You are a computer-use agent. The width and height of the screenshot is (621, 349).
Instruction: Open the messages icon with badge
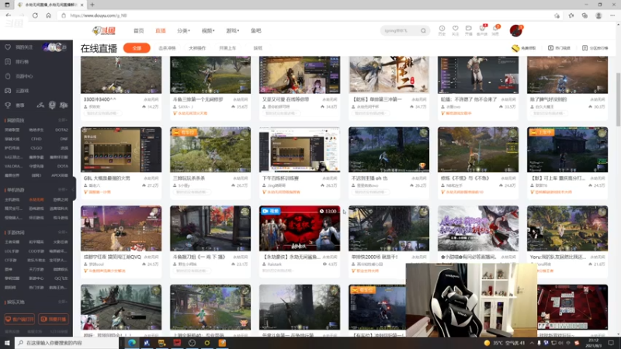point(495,30)
